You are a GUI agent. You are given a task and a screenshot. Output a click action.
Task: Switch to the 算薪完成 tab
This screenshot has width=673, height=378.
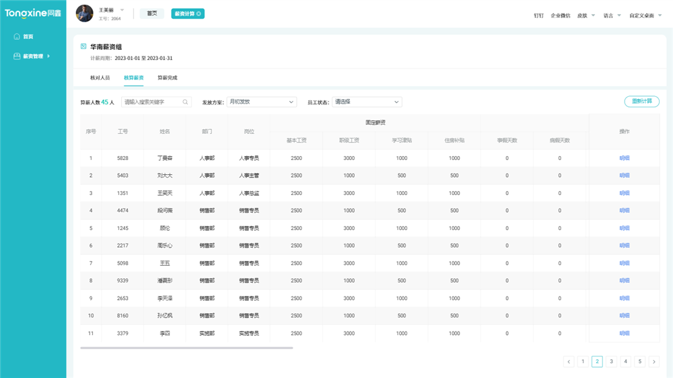click(168, 78)
